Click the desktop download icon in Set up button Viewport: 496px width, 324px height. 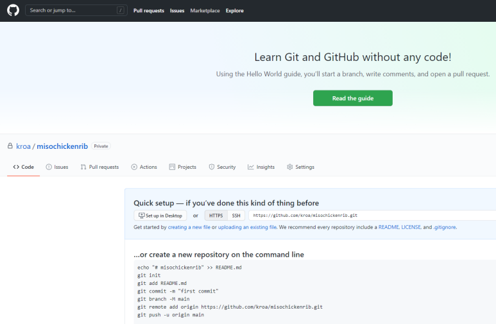141,215
